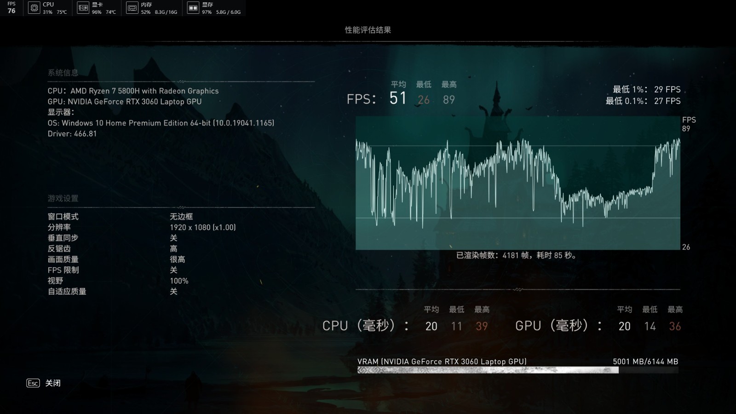Click the minimum FPS value 26
Viewport: 736px width, 414px height.
click(424, 100)
